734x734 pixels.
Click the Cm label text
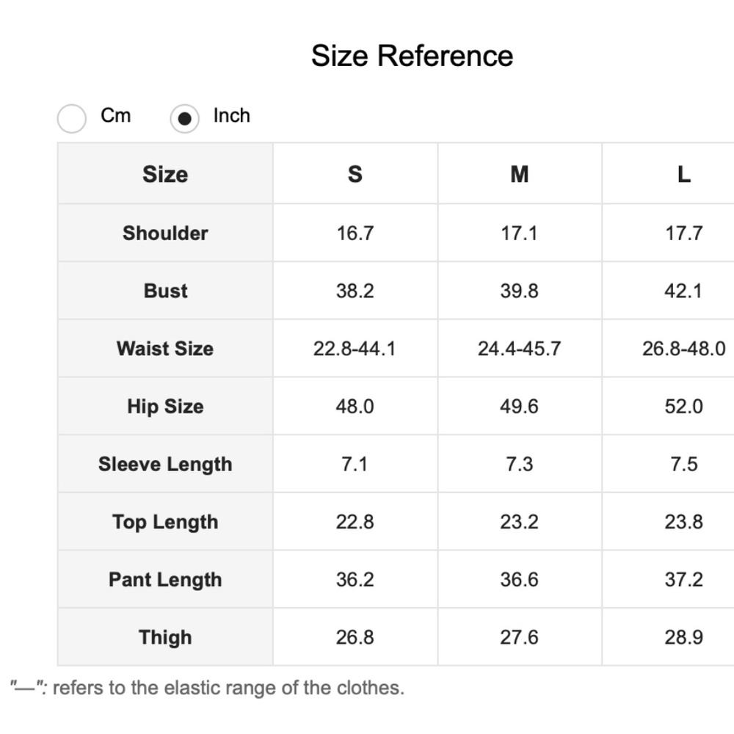[115, 116]
